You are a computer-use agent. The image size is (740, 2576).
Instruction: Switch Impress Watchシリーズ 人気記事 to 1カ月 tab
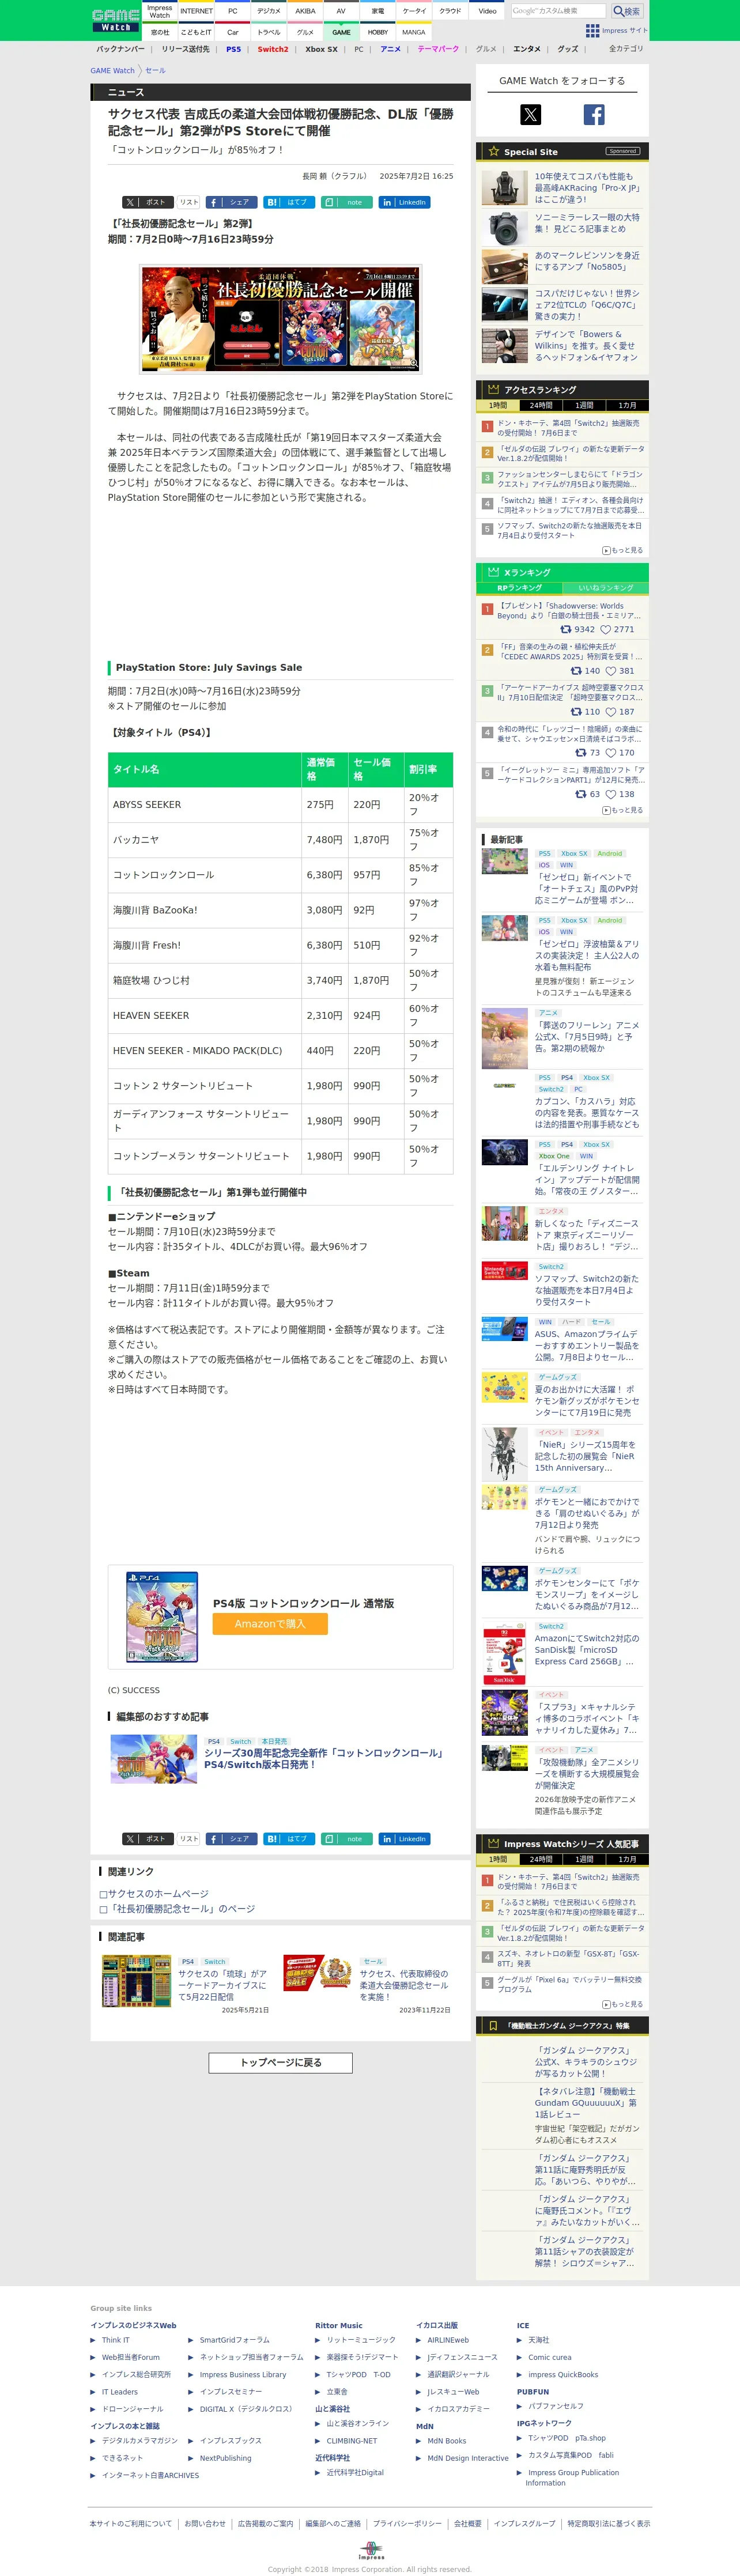[x=627, y=1860]
